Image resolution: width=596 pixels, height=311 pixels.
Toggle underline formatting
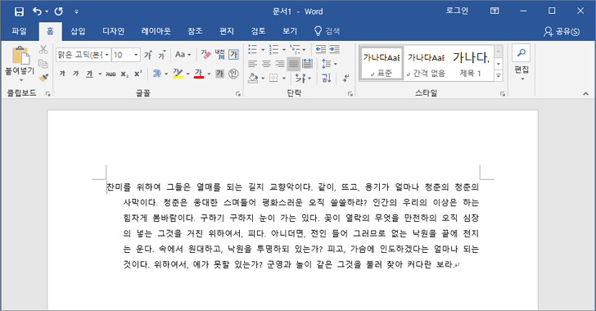(x=89, y=74)
